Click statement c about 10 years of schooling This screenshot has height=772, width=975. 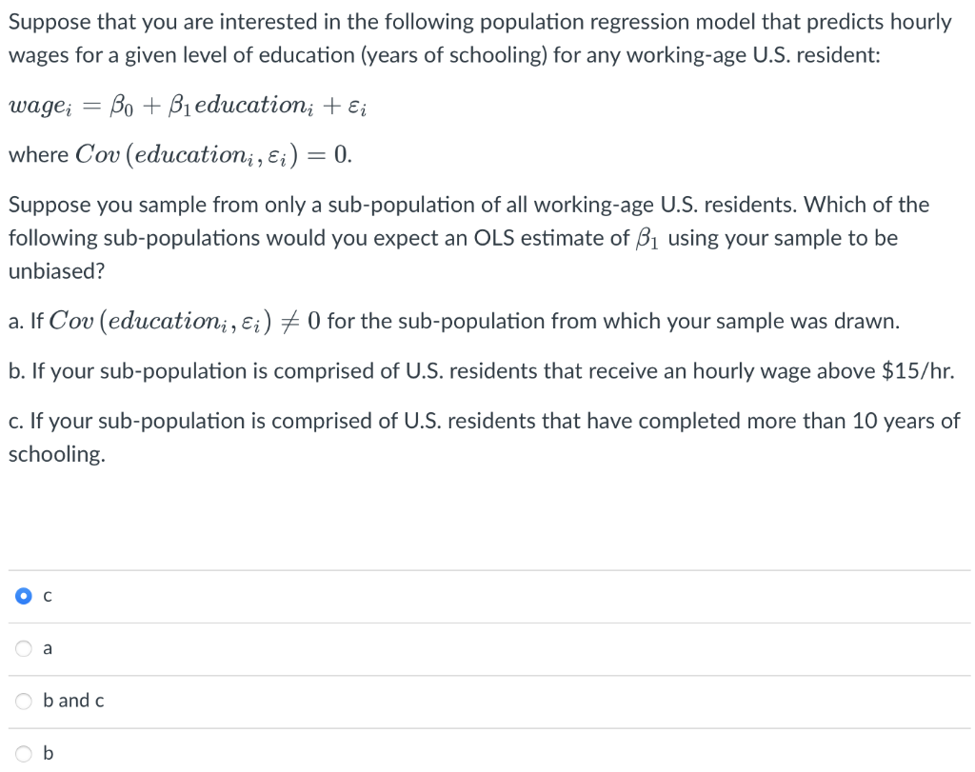click(485, 438)
